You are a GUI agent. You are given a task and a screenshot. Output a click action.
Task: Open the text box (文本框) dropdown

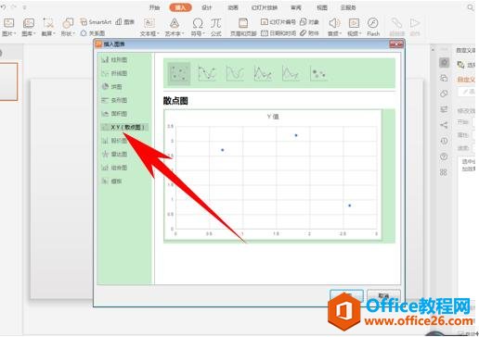coord(149,27)
